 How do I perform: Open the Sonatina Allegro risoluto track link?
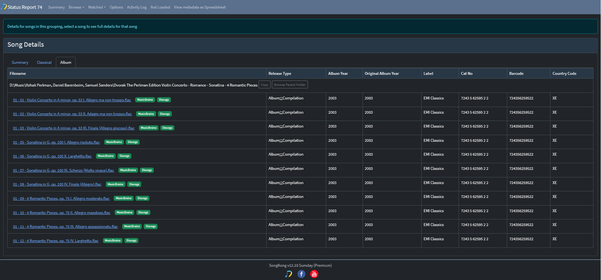coord(57,142)
